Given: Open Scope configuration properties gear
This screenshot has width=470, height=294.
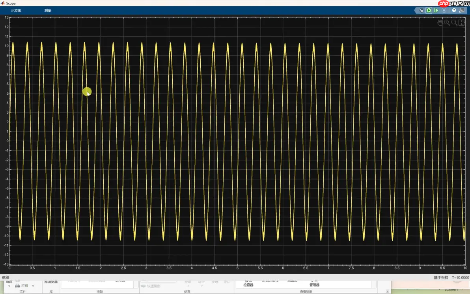Looking at the screenshot, I should pyautogui.click(x=421, y=10).
